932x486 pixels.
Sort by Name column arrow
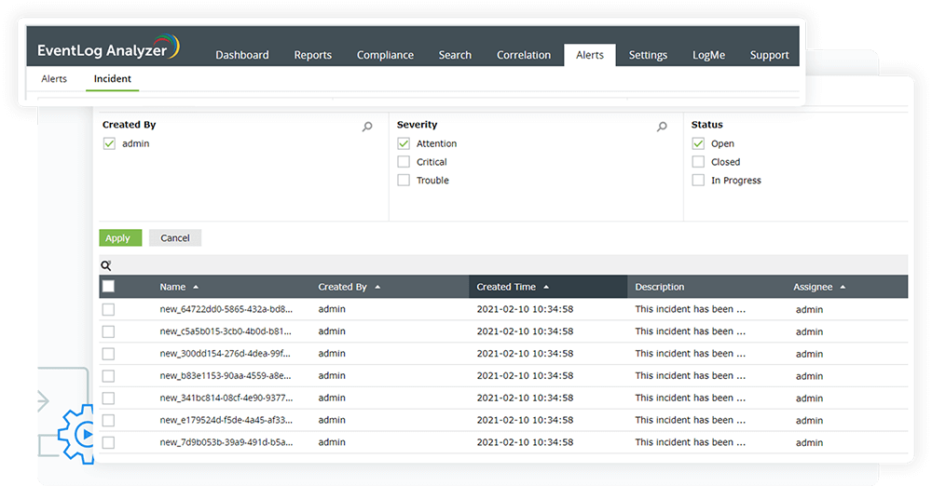pyautogui.click(x=196, y=287)
